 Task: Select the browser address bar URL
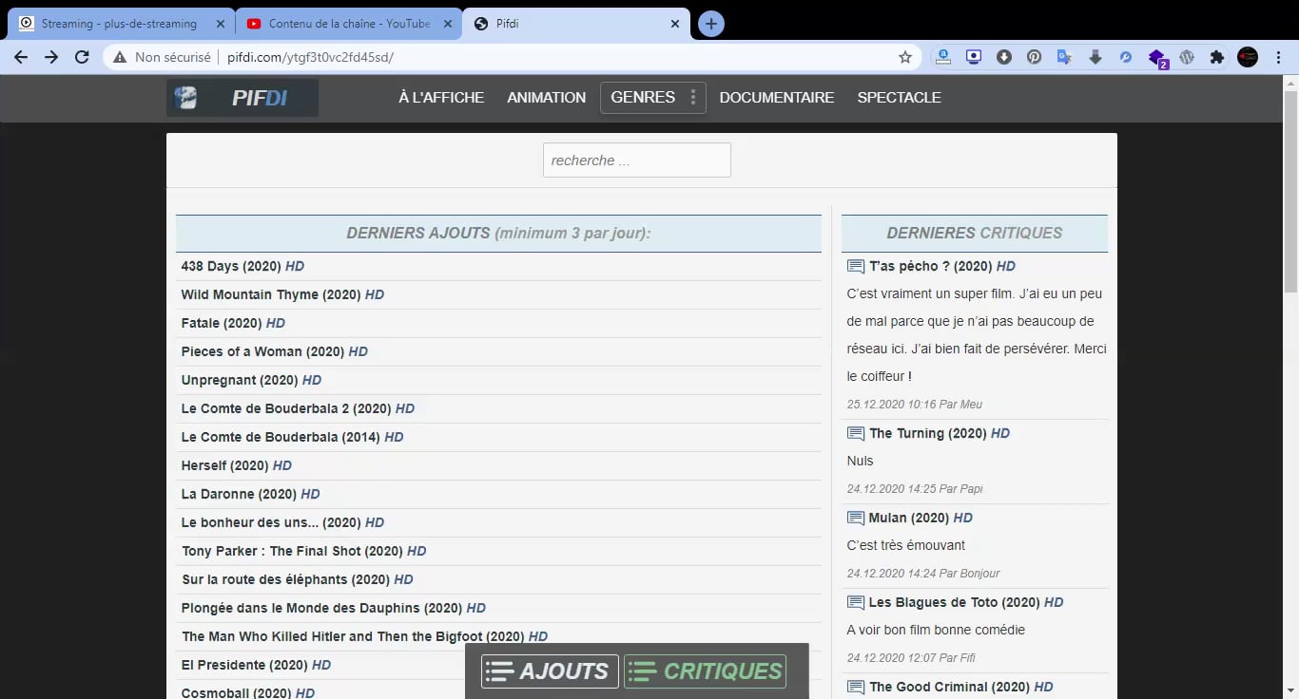coord(310,57)
